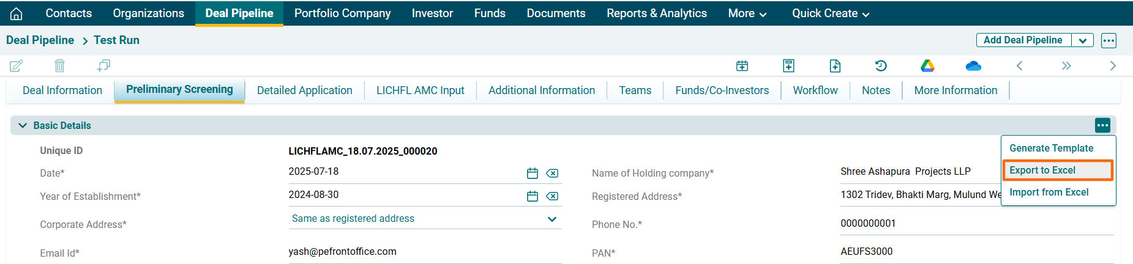Open the More menu in navbar
This screenshot has height=264, width=1133.
click(x=747, y=13)
